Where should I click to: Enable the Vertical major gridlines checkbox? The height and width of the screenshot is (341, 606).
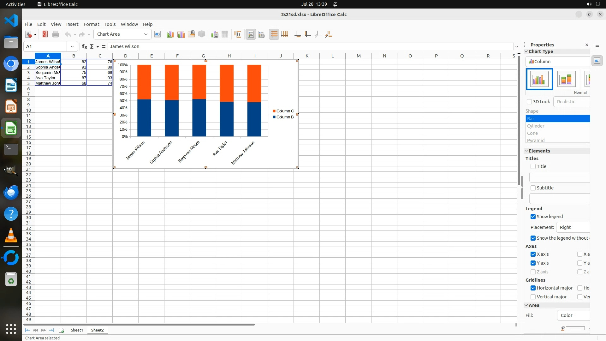click(533, 297)
